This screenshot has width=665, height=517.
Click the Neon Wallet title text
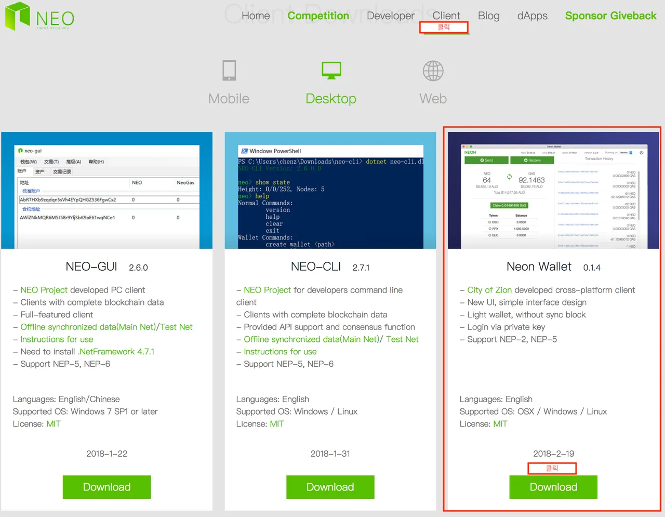539,267
